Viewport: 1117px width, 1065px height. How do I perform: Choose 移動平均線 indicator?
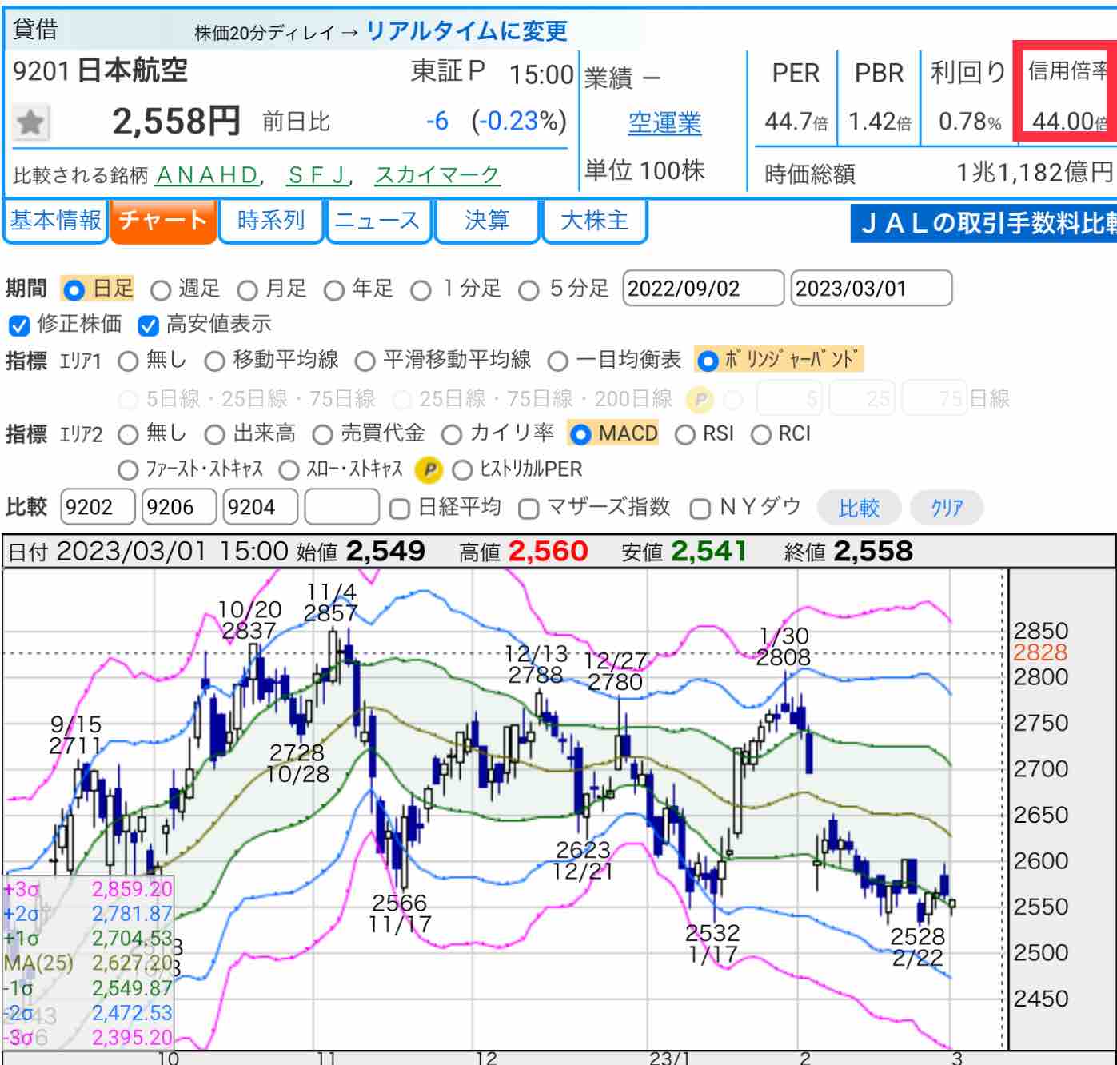tap(214, 361)
